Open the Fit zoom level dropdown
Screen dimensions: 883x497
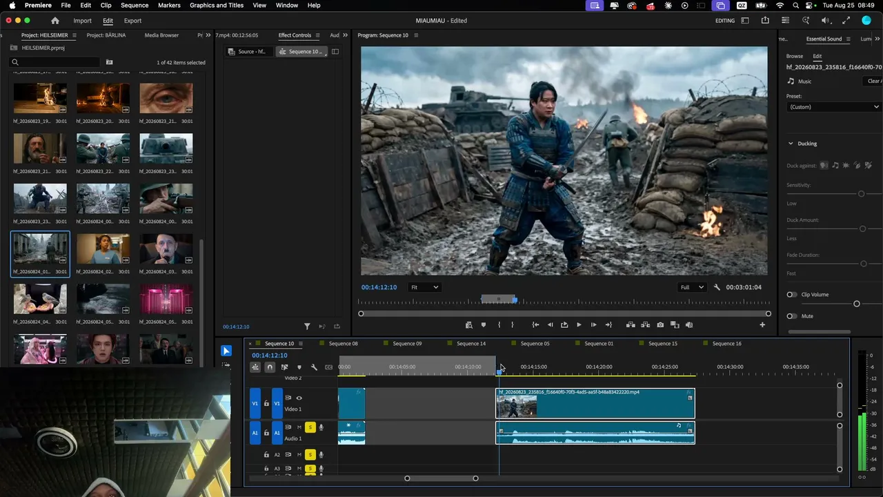(x=424, y=287)
